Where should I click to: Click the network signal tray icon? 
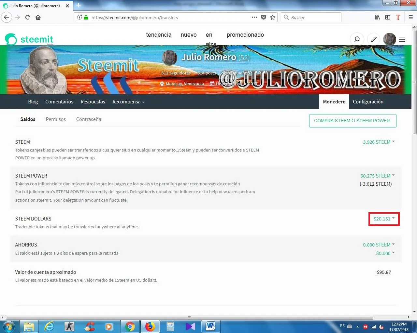click(373, 327)
